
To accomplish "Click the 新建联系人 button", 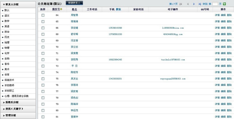I will click(x=74, y=3).
